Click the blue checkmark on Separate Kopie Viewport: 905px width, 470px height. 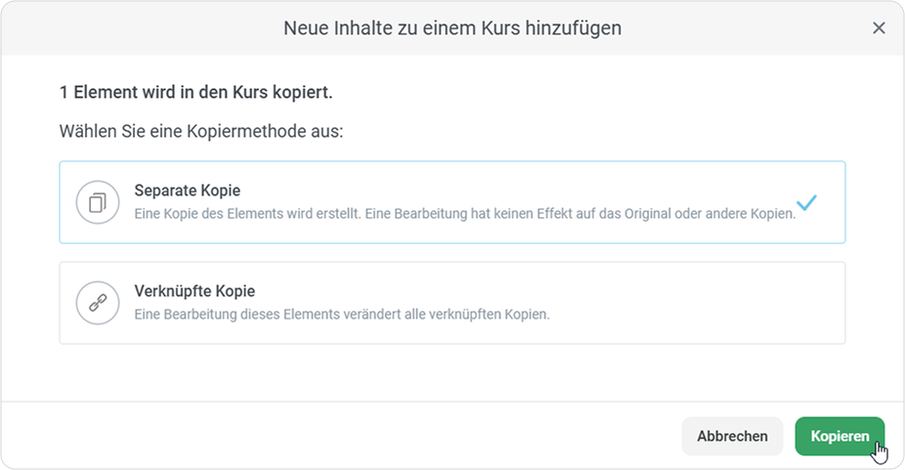(x=806, y=203)
